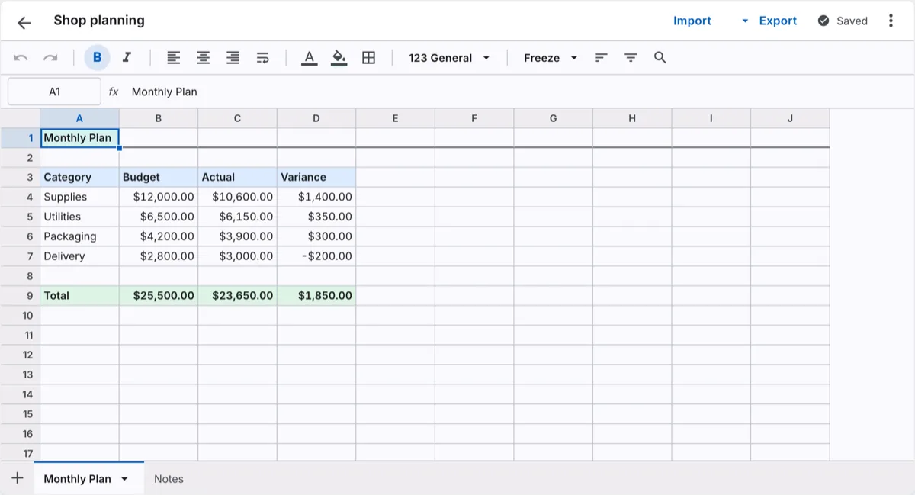Open the 123 General format dropdown
This screenshot has height=495, width=915.
[449, 58]
